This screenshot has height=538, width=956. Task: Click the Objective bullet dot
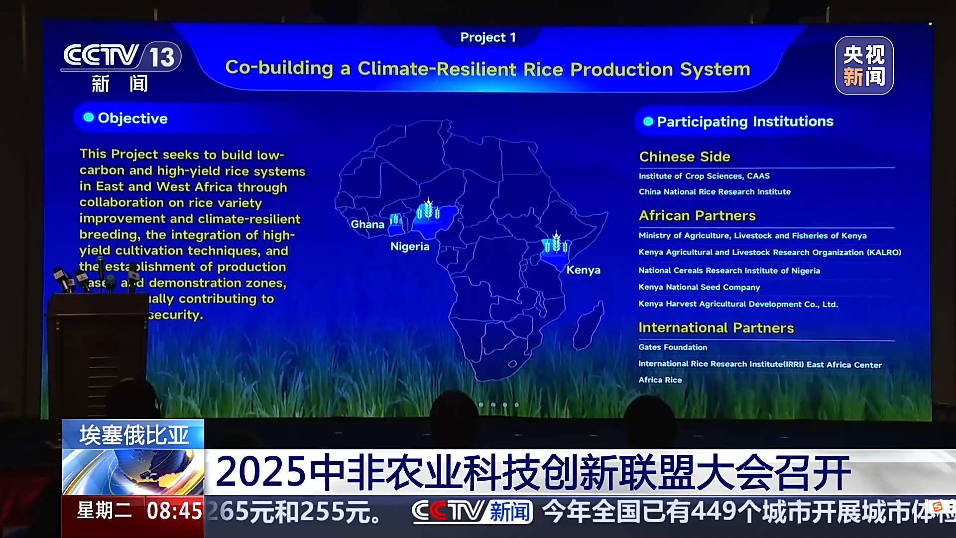pyautogui.click(x=89, y=118)
